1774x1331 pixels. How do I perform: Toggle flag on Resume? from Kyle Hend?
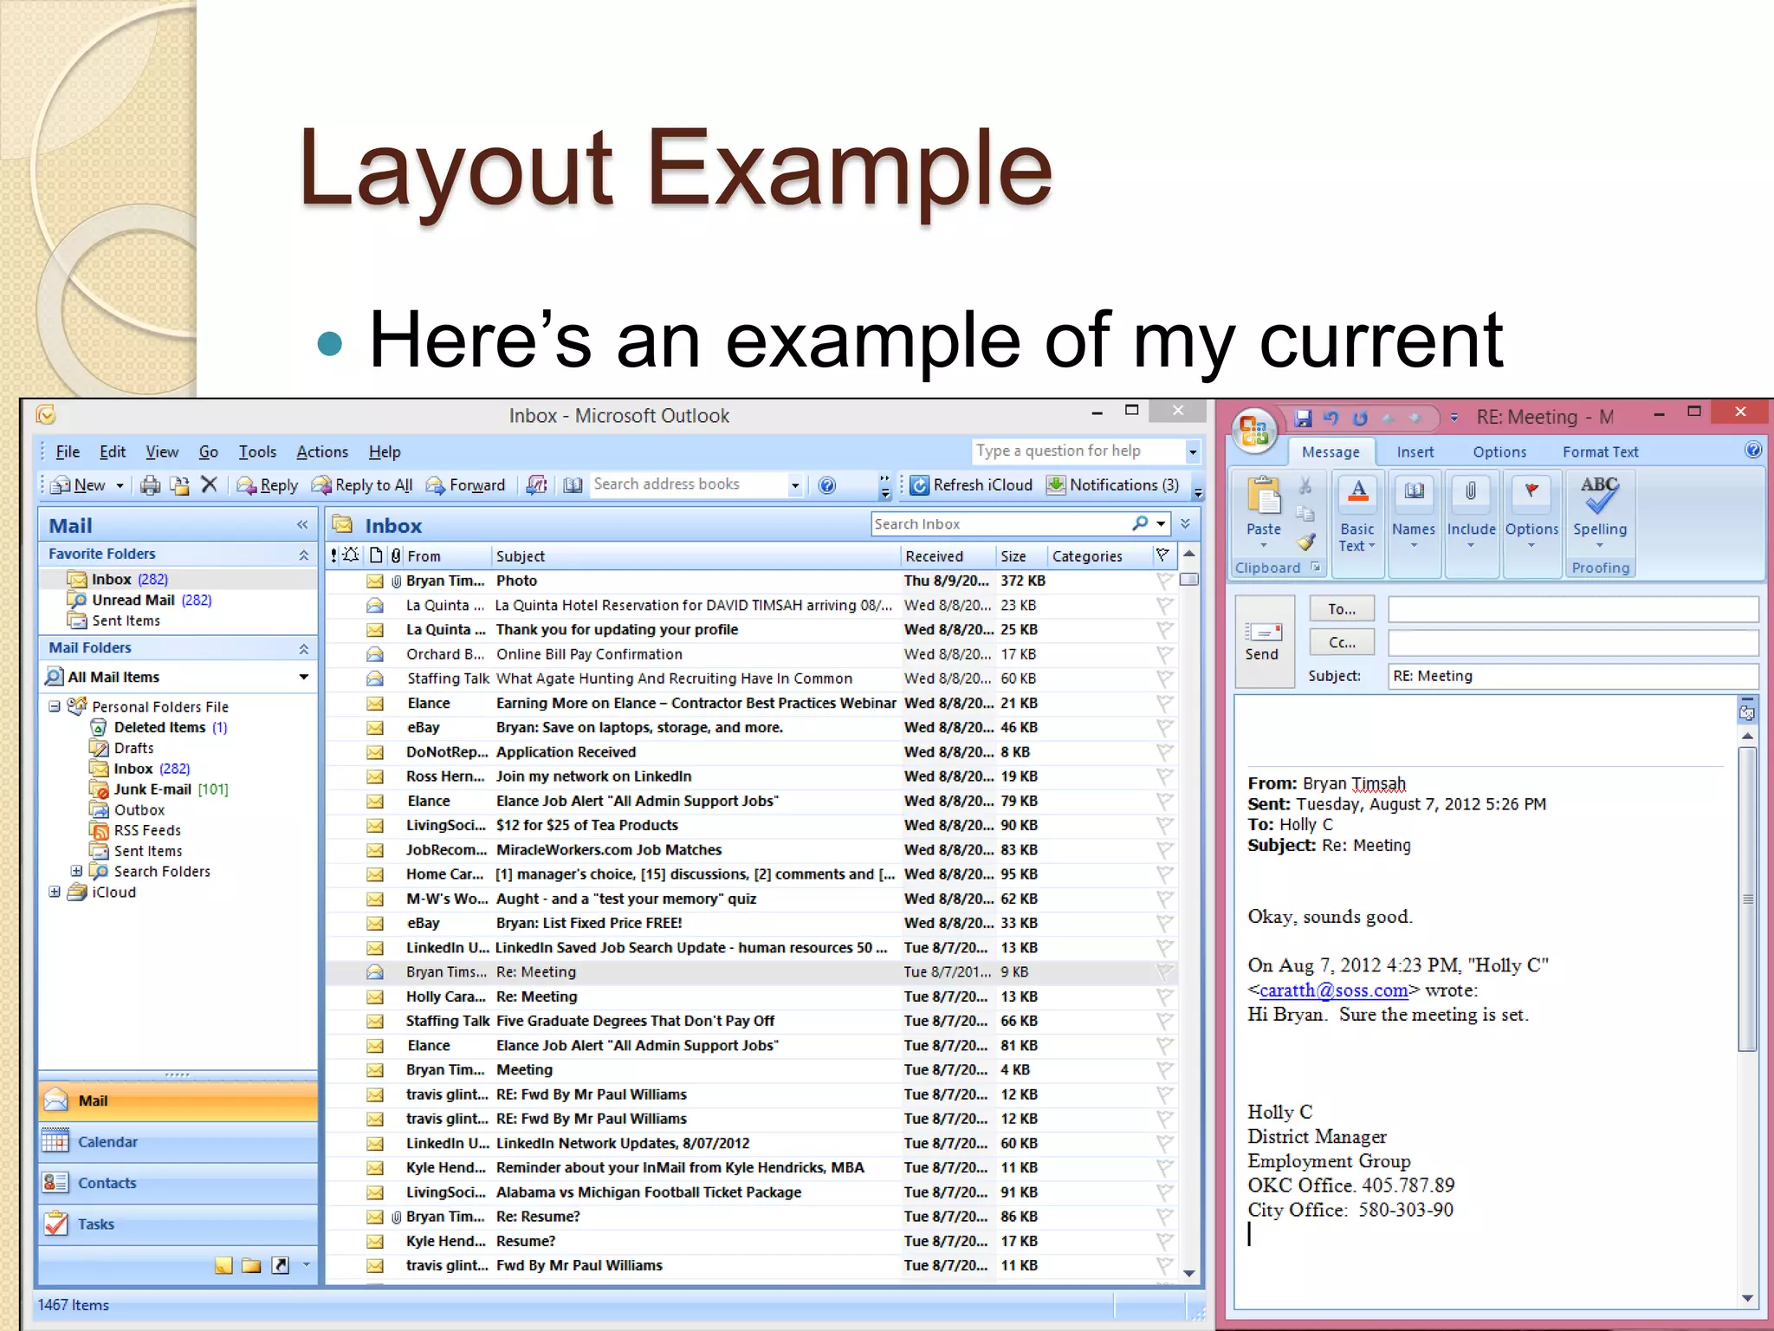coord(1163,1241)
